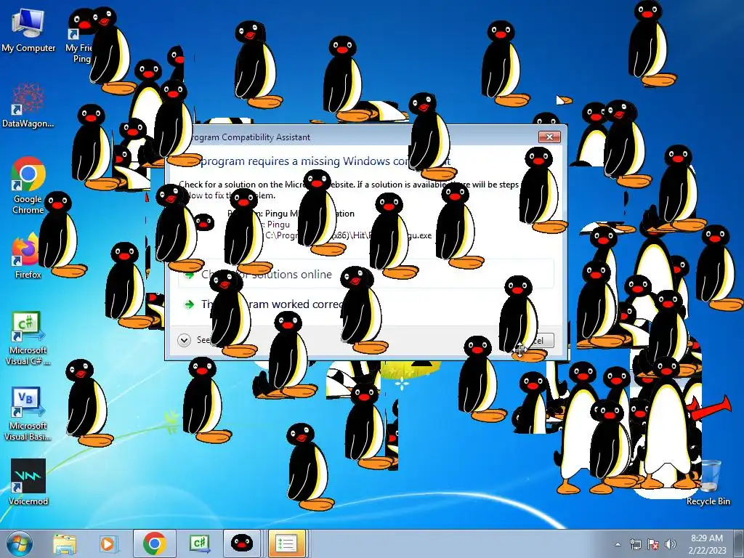This screenshot has width=744, height=558.
Task: Select the Microsoft Visual C# desktop shortcut
Action: (x=28, y=338)
